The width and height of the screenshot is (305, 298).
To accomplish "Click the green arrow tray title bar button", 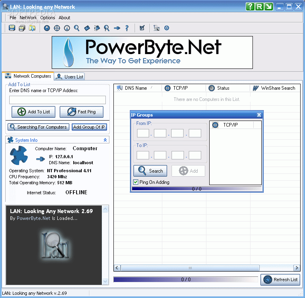I will click(269, 7).
